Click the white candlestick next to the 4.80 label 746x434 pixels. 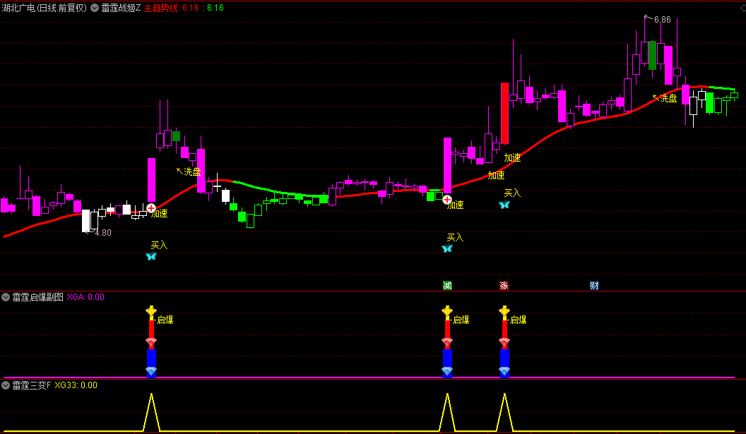pyautogui.click(x=85, y=221)
